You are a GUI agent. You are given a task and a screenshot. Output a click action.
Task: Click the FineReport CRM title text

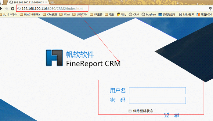[93, 64]
